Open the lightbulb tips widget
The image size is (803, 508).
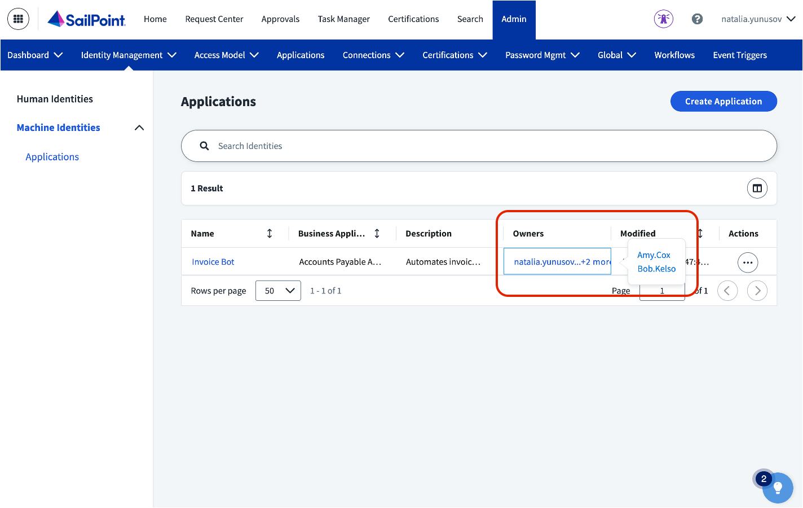point(778,488)
